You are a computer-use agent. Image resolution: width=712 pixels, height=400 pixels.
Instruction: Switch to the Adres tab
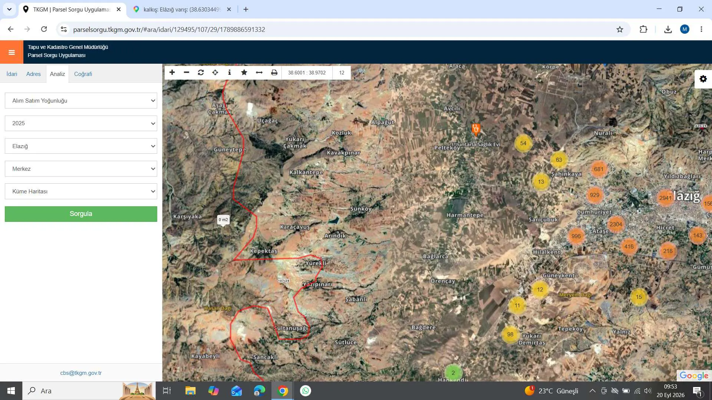click(33, 74)
